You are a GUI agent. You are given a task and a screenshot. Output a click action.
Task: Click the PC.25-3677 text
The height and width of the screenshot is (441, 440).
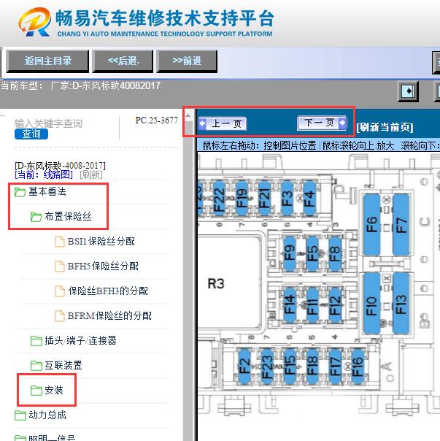click(157, 120)
